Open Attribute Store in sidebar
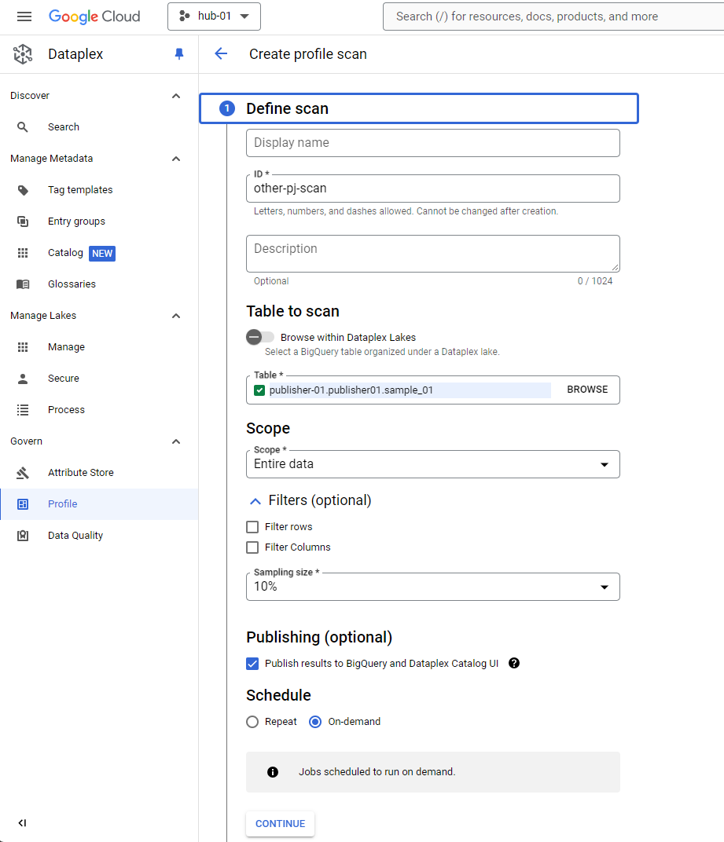The image size is (724, 842). pos(99,473)
